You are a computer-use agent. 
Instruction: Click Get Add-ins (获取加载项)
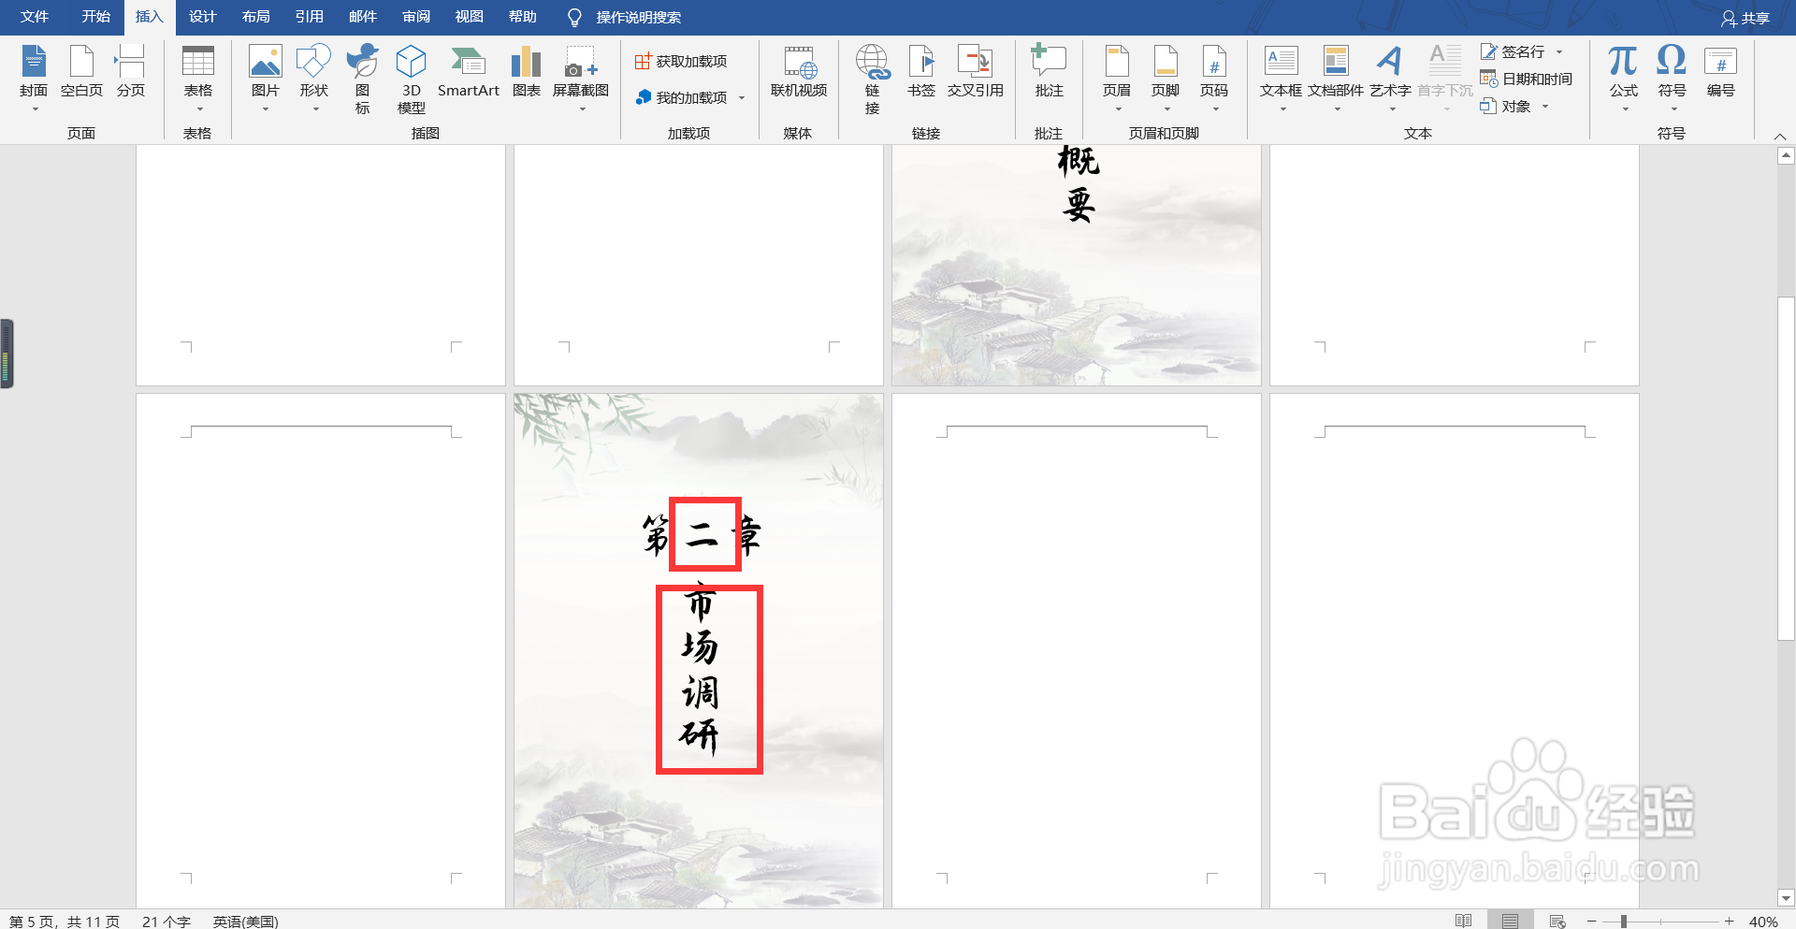[681, 61]
